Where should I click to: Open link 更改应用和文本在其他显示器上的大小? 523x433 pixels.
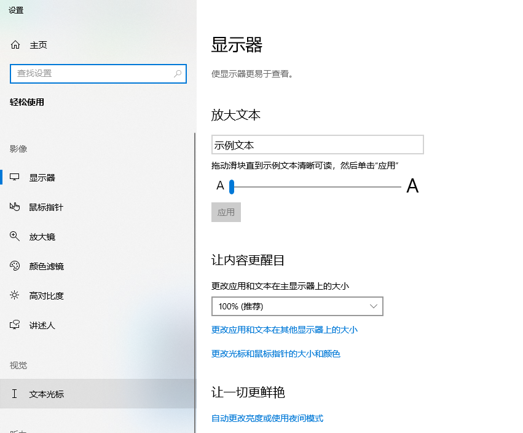click(x=285, y=330)
